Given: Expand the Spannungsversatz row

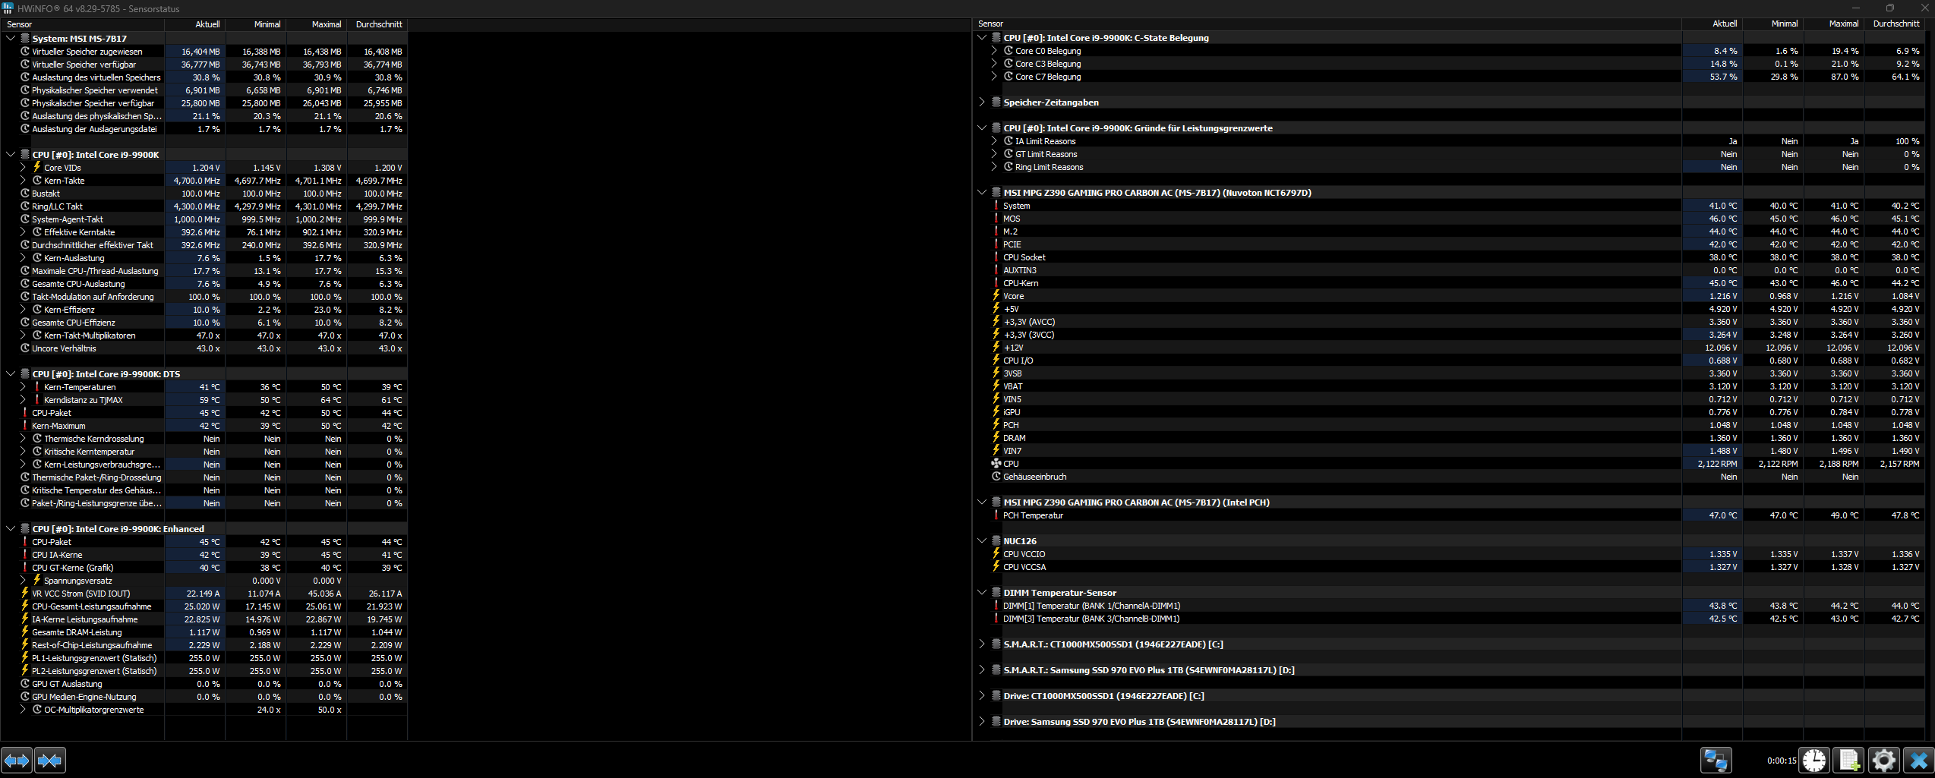Looking at the screenshot, I should 23,581.
